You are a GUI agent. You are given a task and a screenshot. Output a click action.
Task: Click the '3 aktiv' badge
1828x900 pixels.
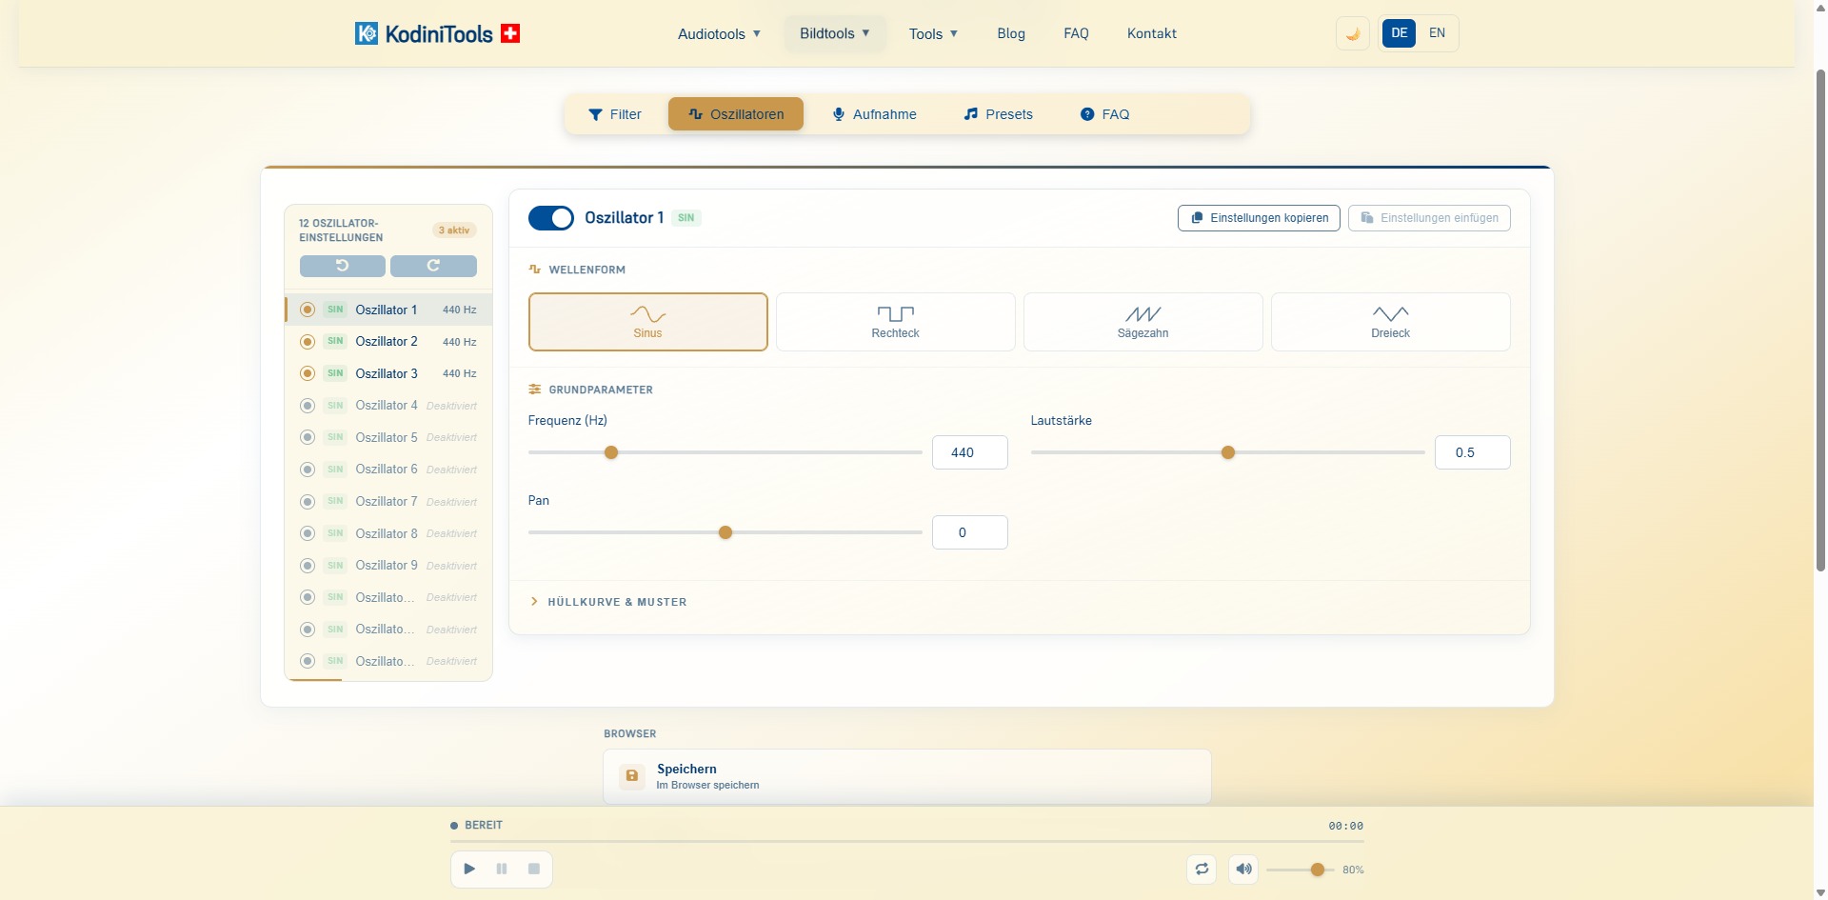[454, 230]
